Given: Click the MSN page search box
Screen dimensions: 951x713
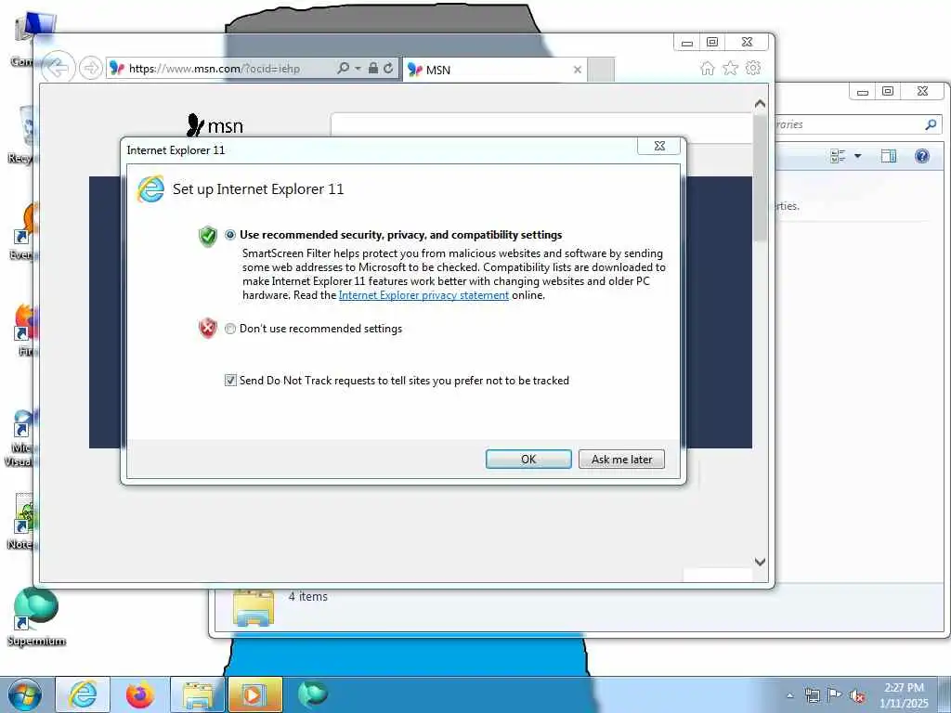Looking at the screenshot, I should point(541,125).
